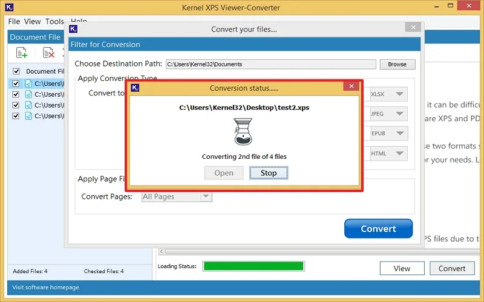Maximize the Kernel XPS Viewer-Converter window
This screenshot has width=484, height=302.
[x=451, y=5]
